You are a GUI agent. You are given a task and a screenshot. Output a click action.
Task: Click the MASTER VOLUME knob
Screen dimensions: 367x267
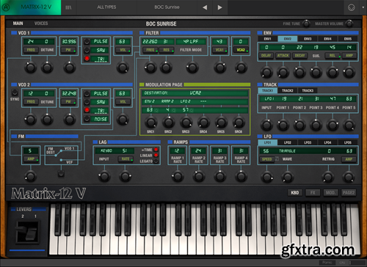point(349,23)
